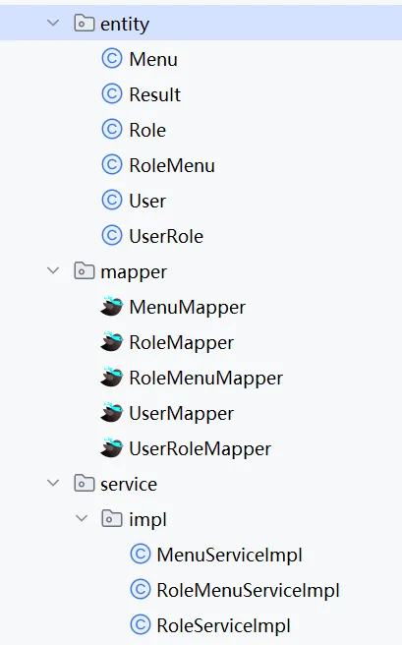Image resolution: width=402 pixels, height=645 pixels.
Task: Click the class icon beside Result
Action: pyautogui.click(x=112, y=93)
